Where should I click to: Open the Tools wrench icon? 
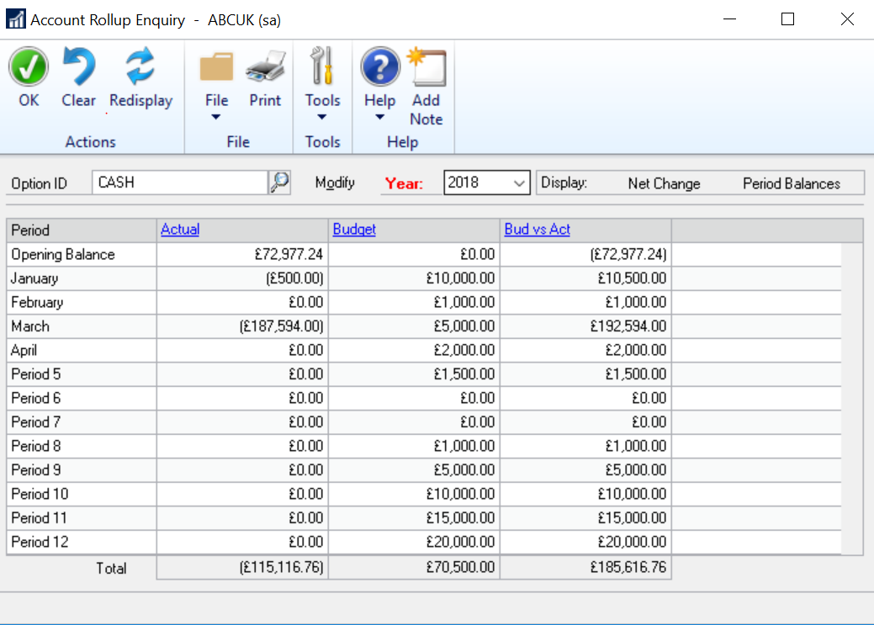click(322, 67)
